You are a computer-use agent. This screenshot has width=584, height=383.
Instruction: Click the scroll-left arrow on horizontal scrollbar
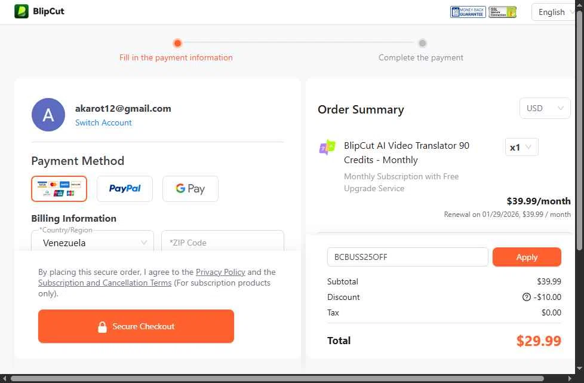(4, 379)
